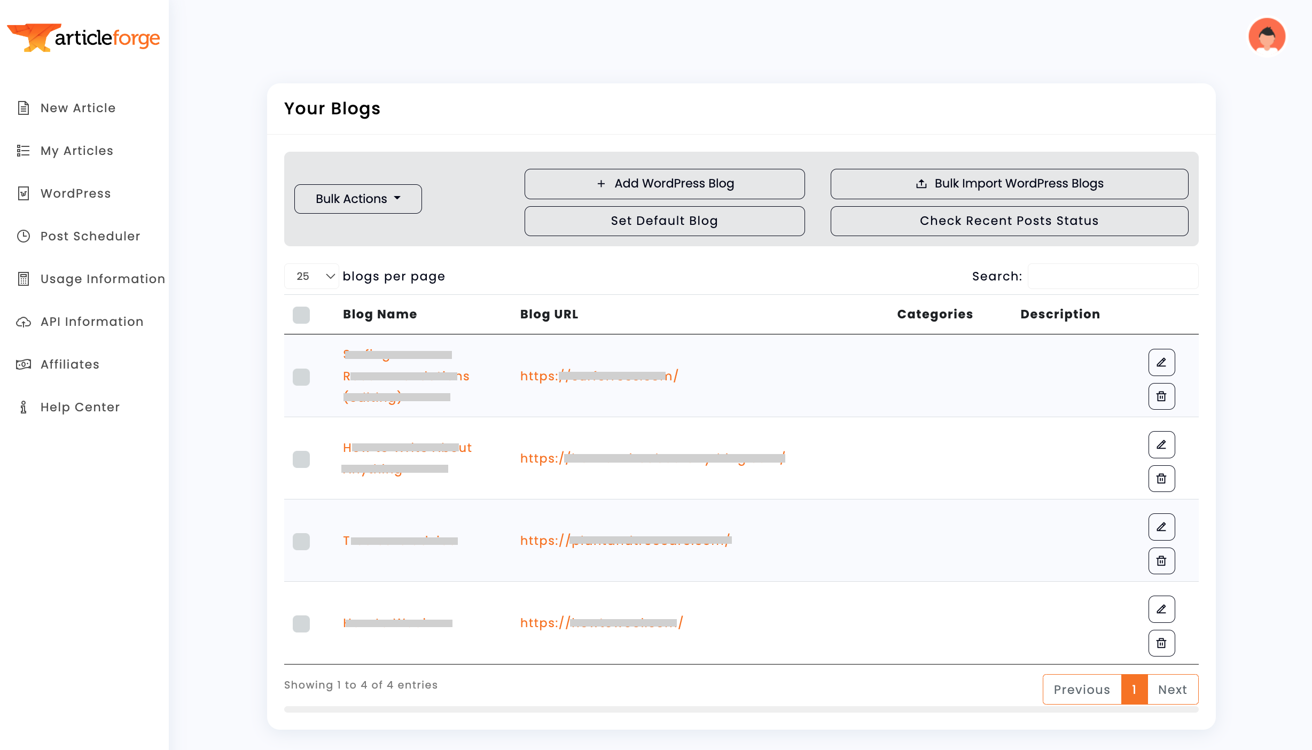1312x750 pixels.
Task: Open the Post Scheduler menu item
Action: click(x=90, y=236)
